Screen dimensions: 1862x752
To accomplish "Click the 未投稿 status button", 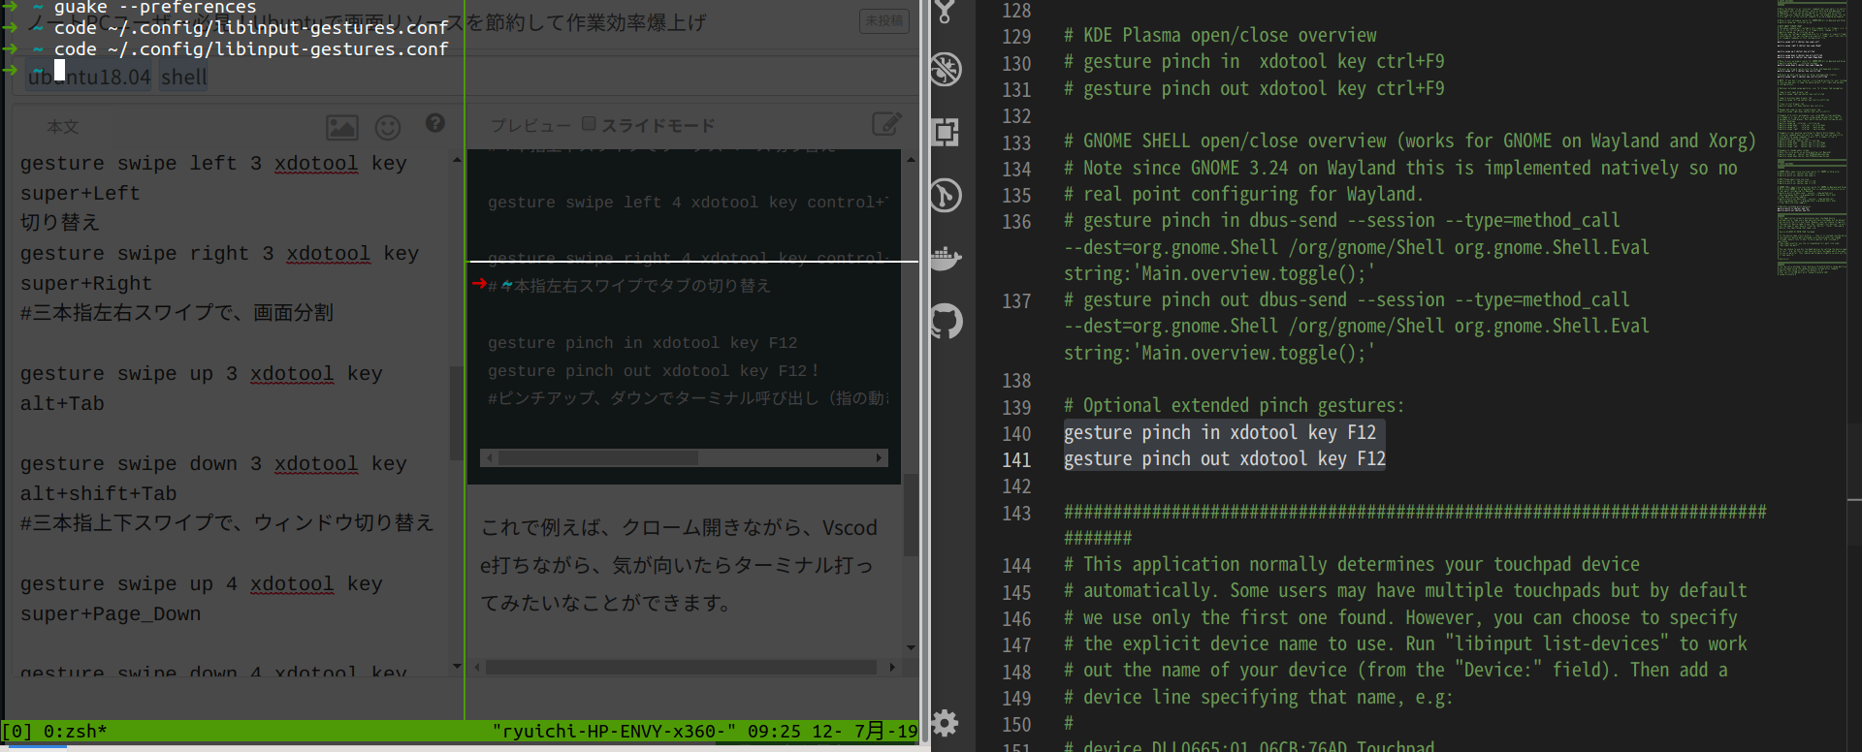I will pos(884,20).
